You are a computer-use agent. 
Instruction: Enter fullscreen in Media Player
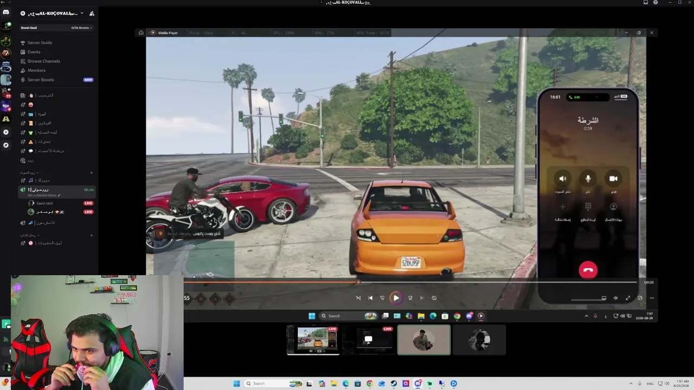coord(628,298)
